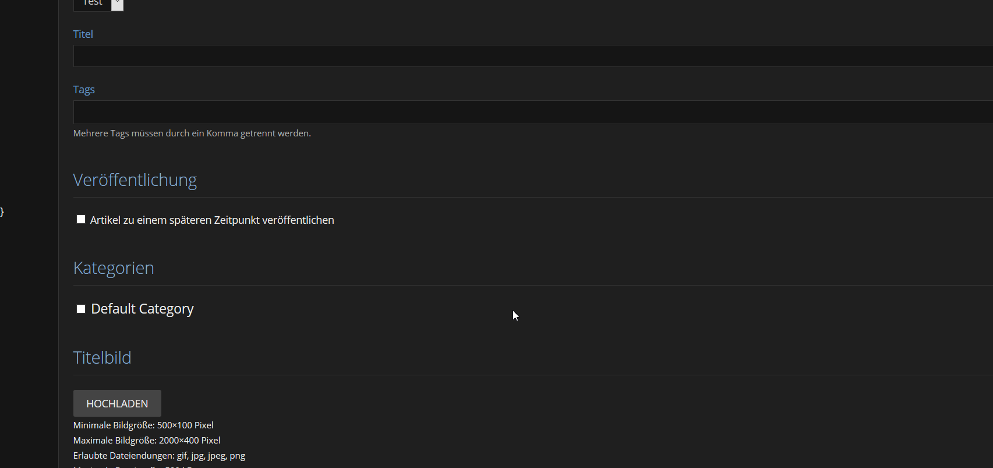Click the Kategorien section heading
993x468 pixels.
[114, 268]
